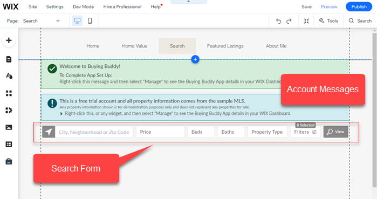Click the Welcome to Buying Buddy! heading
This screenshot has width=377, height=199.
(x=90, y=66)
